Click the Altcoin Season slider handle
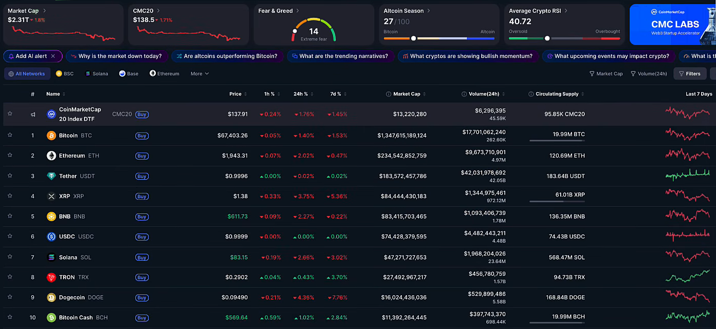716x329 pixels. pos(413,38)
